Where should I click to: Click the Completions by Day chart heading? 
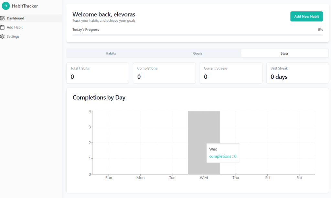click(x=99, y=97)
